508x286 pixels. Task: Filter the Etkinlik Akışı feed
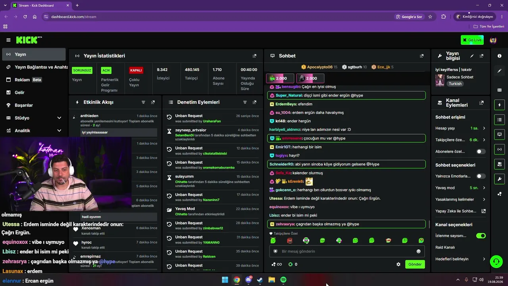click(143, 102)
